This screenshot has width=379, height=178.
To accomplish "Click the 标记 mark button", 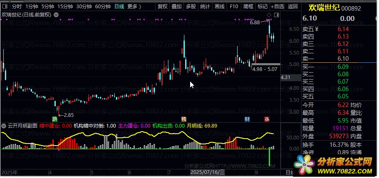I will coord(263,6).
